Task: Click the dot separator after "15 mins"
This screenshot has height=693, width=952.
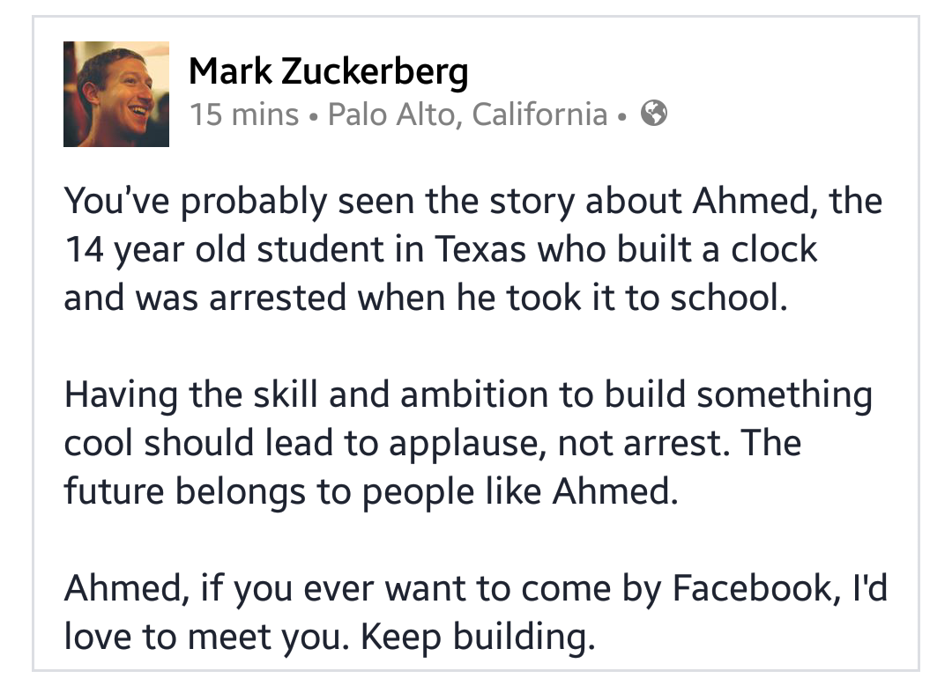Action: 313,116
